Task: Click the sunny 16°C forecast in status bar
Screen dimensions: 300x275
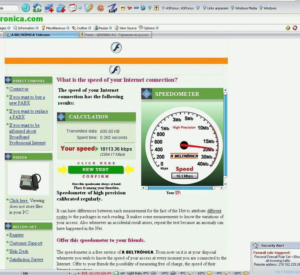Action: point(205,273)
